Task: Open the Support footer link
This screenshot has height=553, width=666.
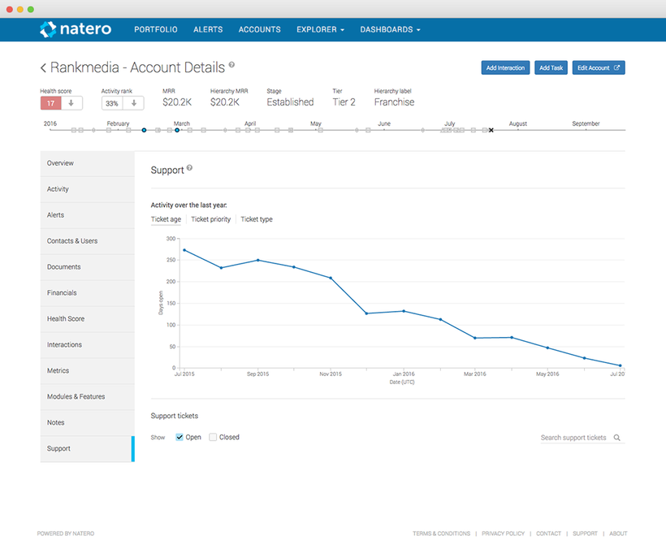Action: [x=585, y=534]
